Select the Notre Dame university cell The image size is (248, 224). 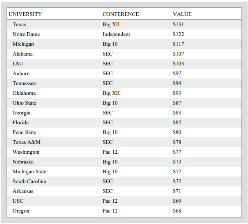tap(26, 34)
